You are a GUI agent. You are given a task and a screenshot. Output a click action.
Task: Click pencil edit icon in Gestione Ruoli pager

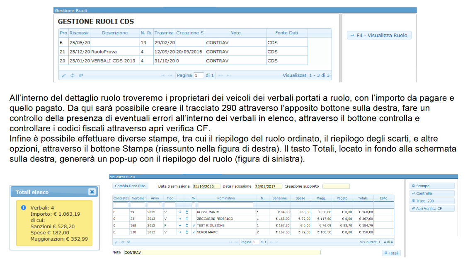63,75
